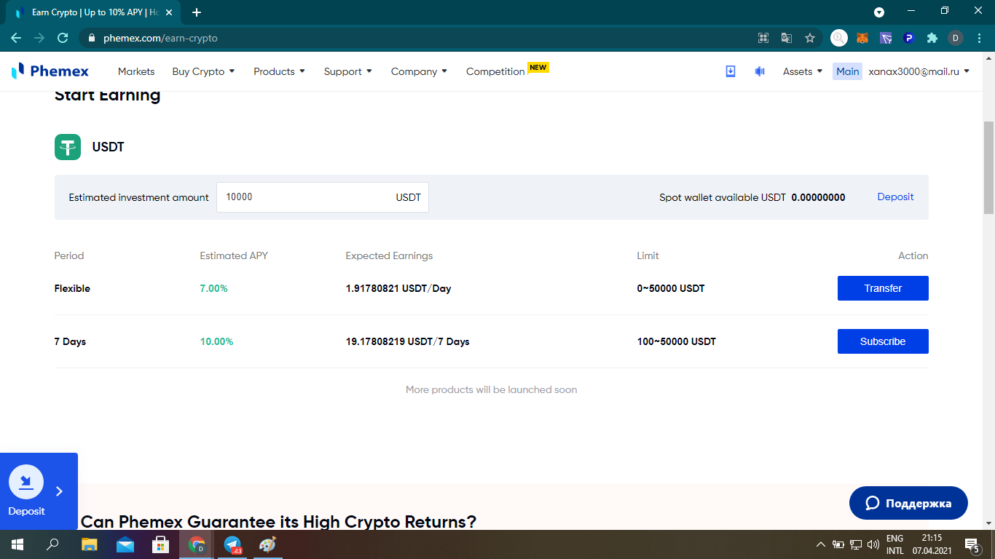This screenshot has width=995, height=559.
Task: Close the Earn Crypto tab
Action: [169, 12]
